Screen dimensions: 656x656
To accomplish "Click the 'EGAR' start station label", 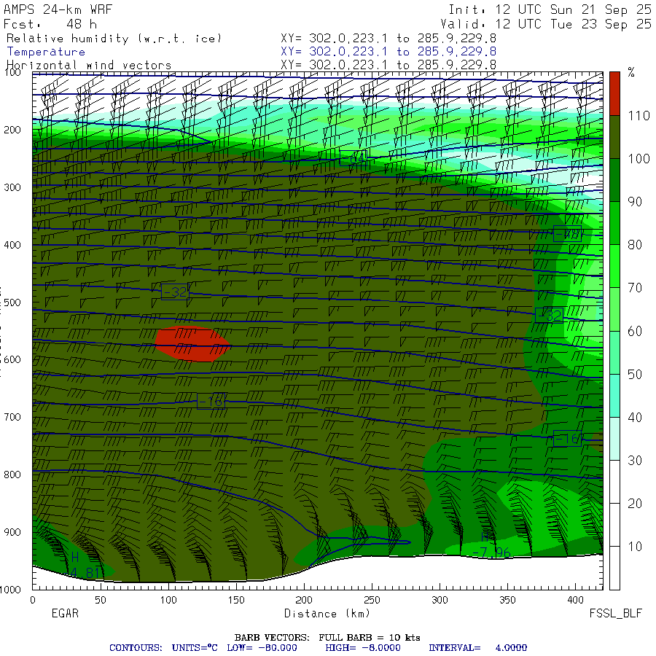I will pos(65,613).
